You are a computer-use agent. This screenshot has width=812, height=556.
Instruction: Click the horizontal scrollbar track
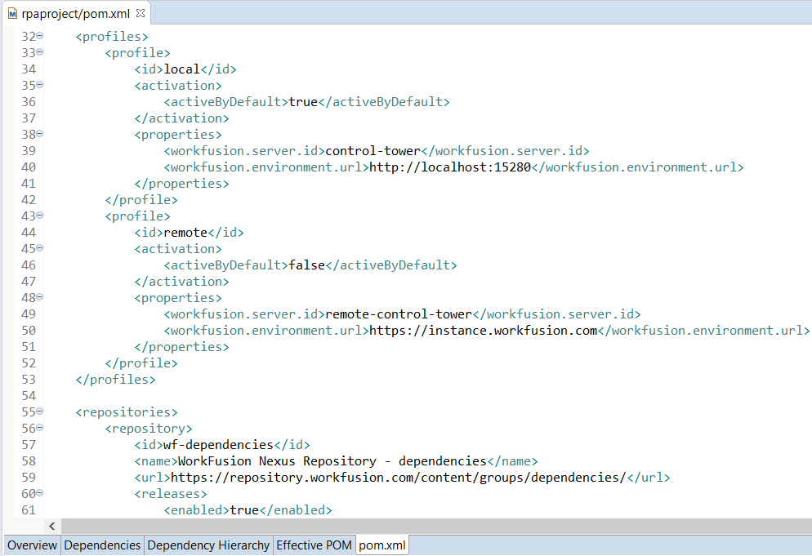coord(436,527)
